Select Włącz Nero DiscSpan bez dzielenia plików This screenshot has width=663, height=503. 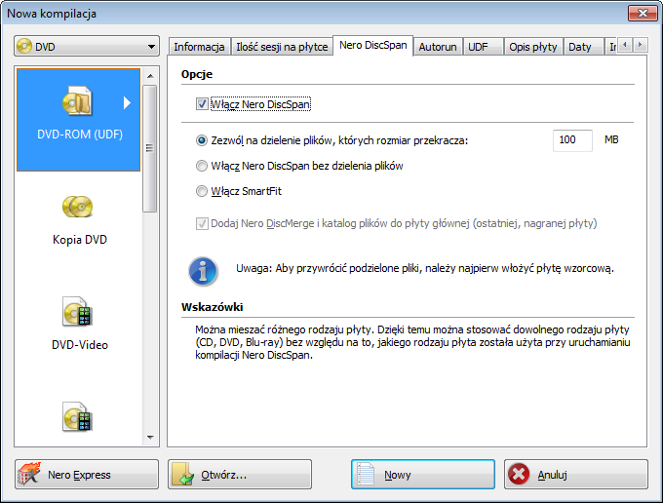[202, 166]
